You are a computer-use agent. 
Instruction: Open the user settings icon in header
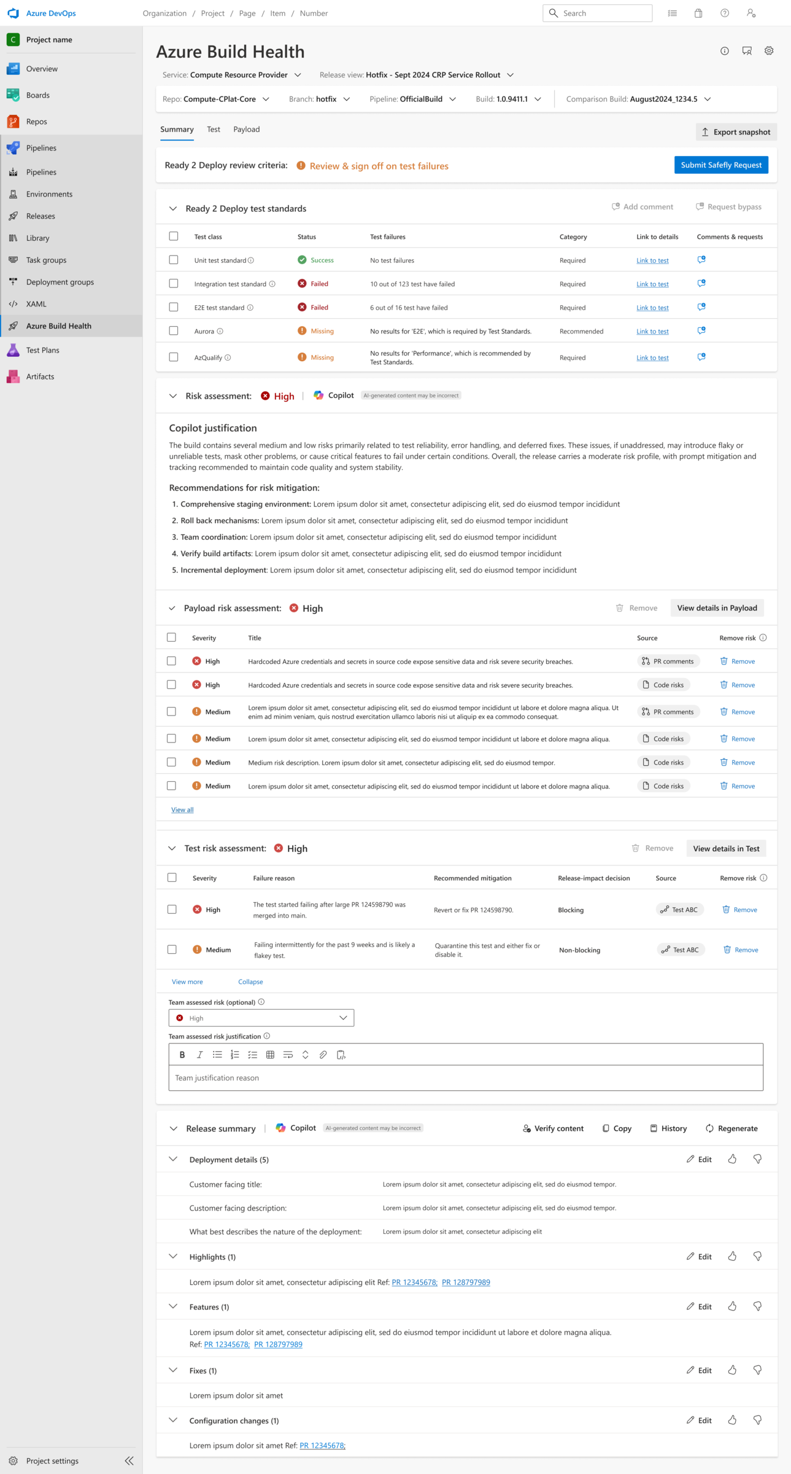(x=751, y=13)
